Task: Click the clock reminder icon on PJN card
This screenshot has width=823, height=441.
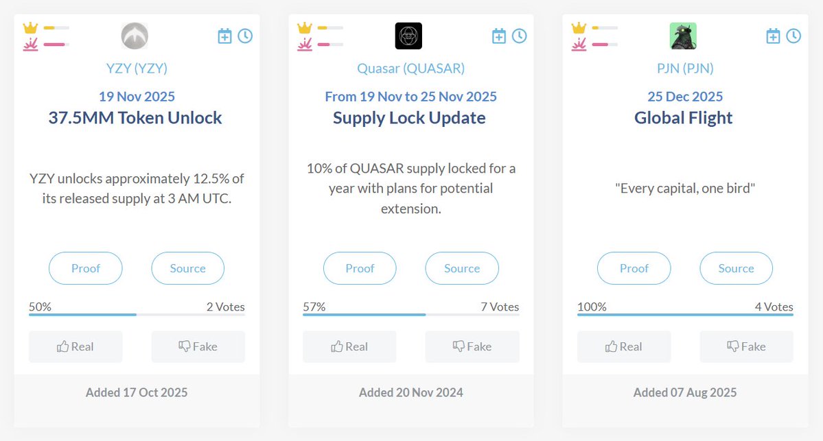Action: click(793, 36)
